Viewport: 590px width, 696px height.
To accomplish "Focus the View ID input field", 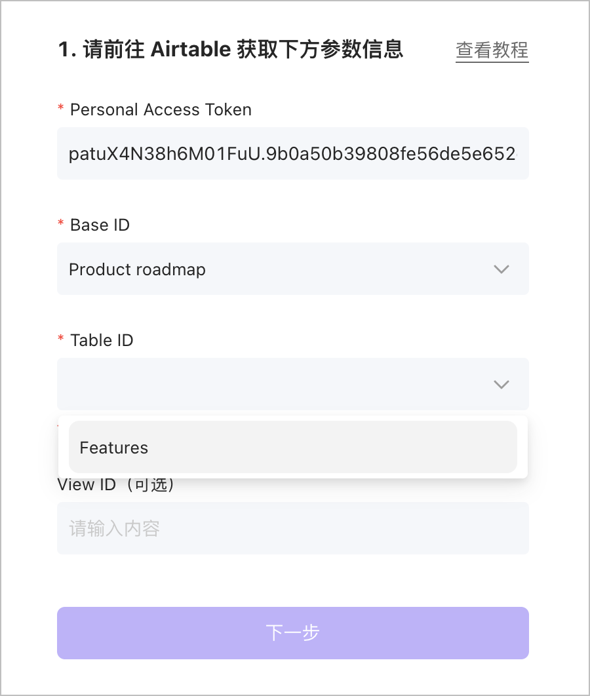I will (x=292, y=528).
